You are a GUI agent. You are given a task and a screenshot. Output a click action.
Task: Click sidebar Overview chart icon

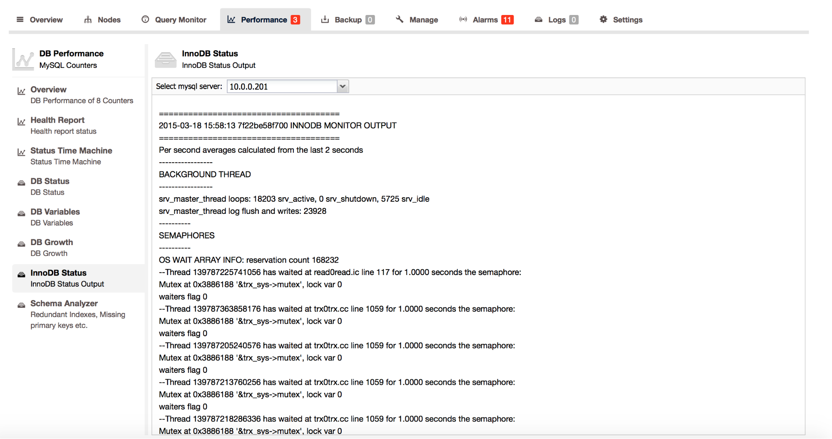click(21, 91)
